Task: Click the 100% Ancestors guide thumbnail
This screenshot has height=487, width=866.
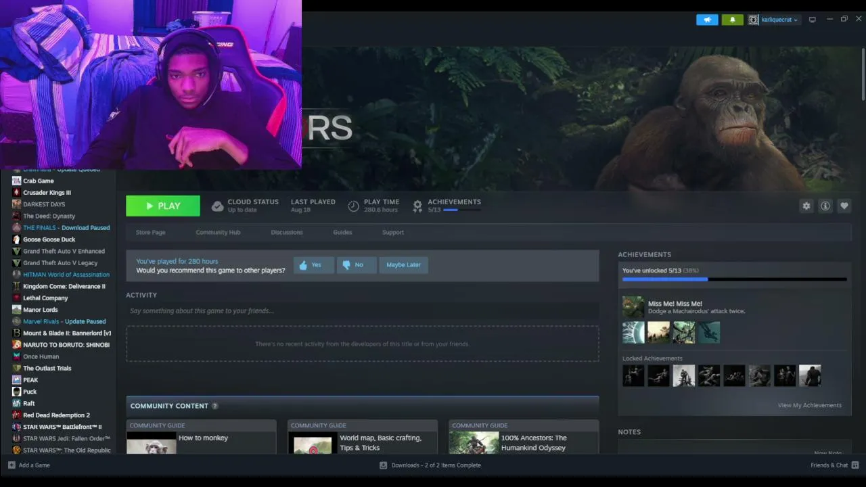Action: click(x=474, y=444)
